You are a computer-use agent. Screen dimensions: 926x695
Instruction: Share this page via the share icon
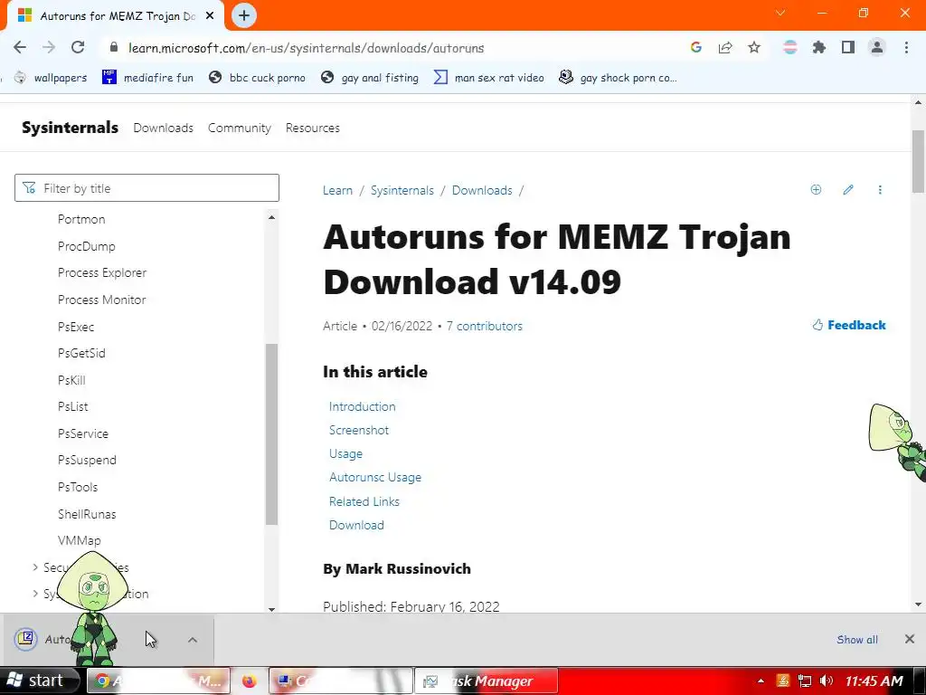(725, 48)
